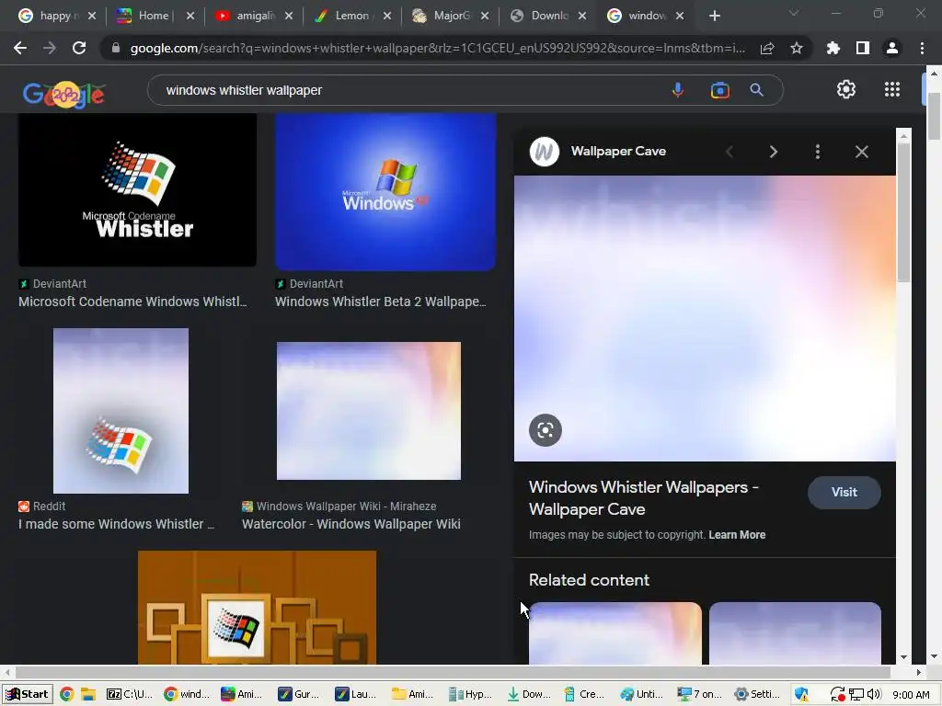Visit the Wallpaper Cave page
Image resolution: width=942 pixels, height=706 pixels.
point(844,493)
